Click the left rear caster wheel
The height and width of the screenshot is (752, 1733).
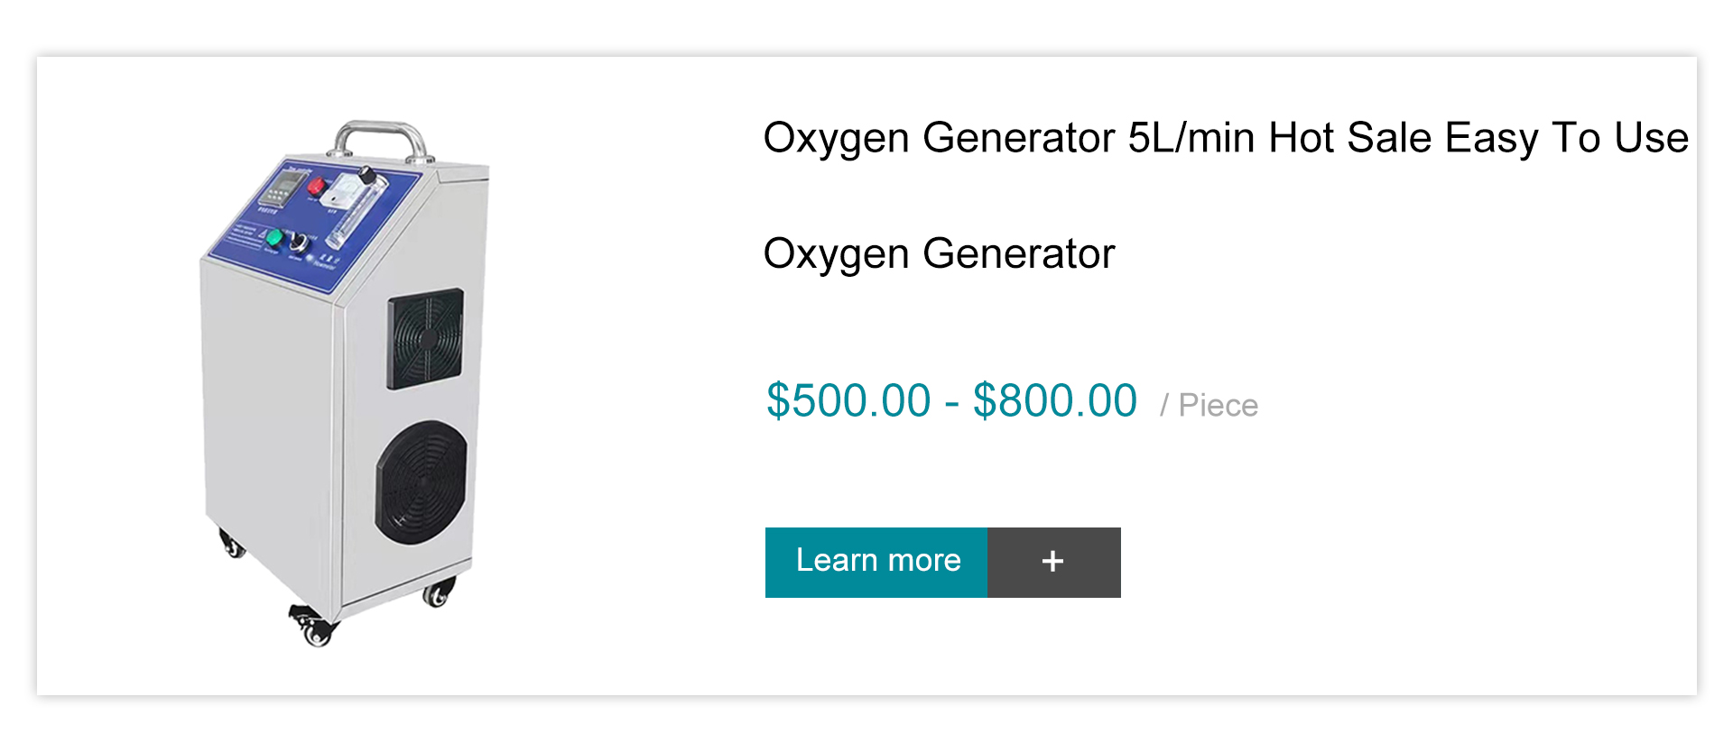pyautogui.click(x=232, y=544)
